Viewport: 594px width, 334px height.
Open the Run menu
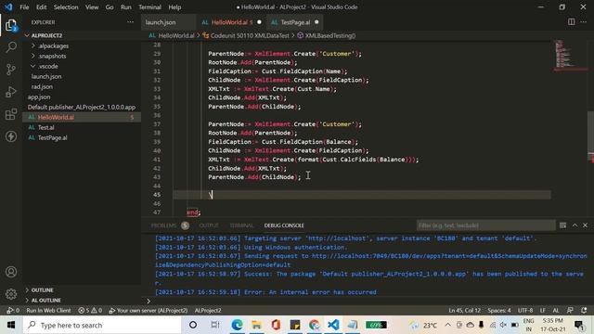[x=126, y=7]
